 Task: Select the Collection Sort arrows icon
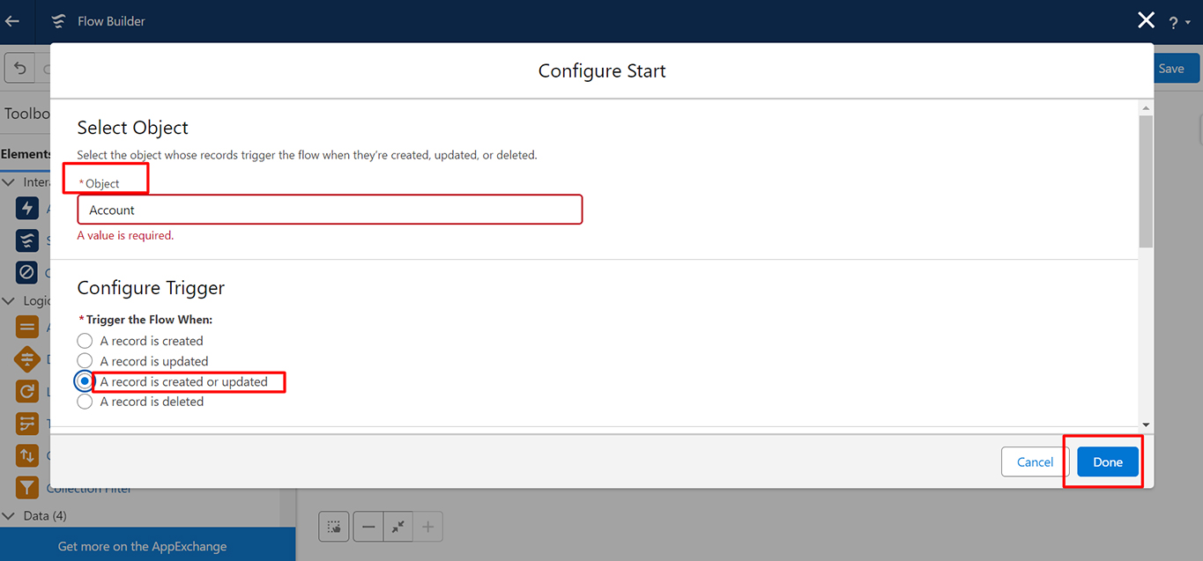(27, 455)
